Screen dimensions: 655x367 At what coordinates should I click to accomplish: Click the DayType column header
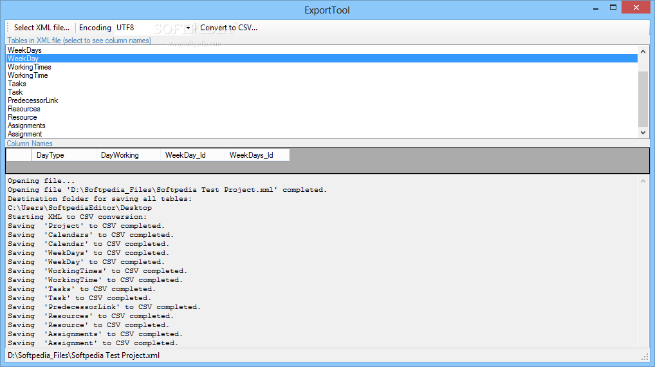(x=64, y=155)
